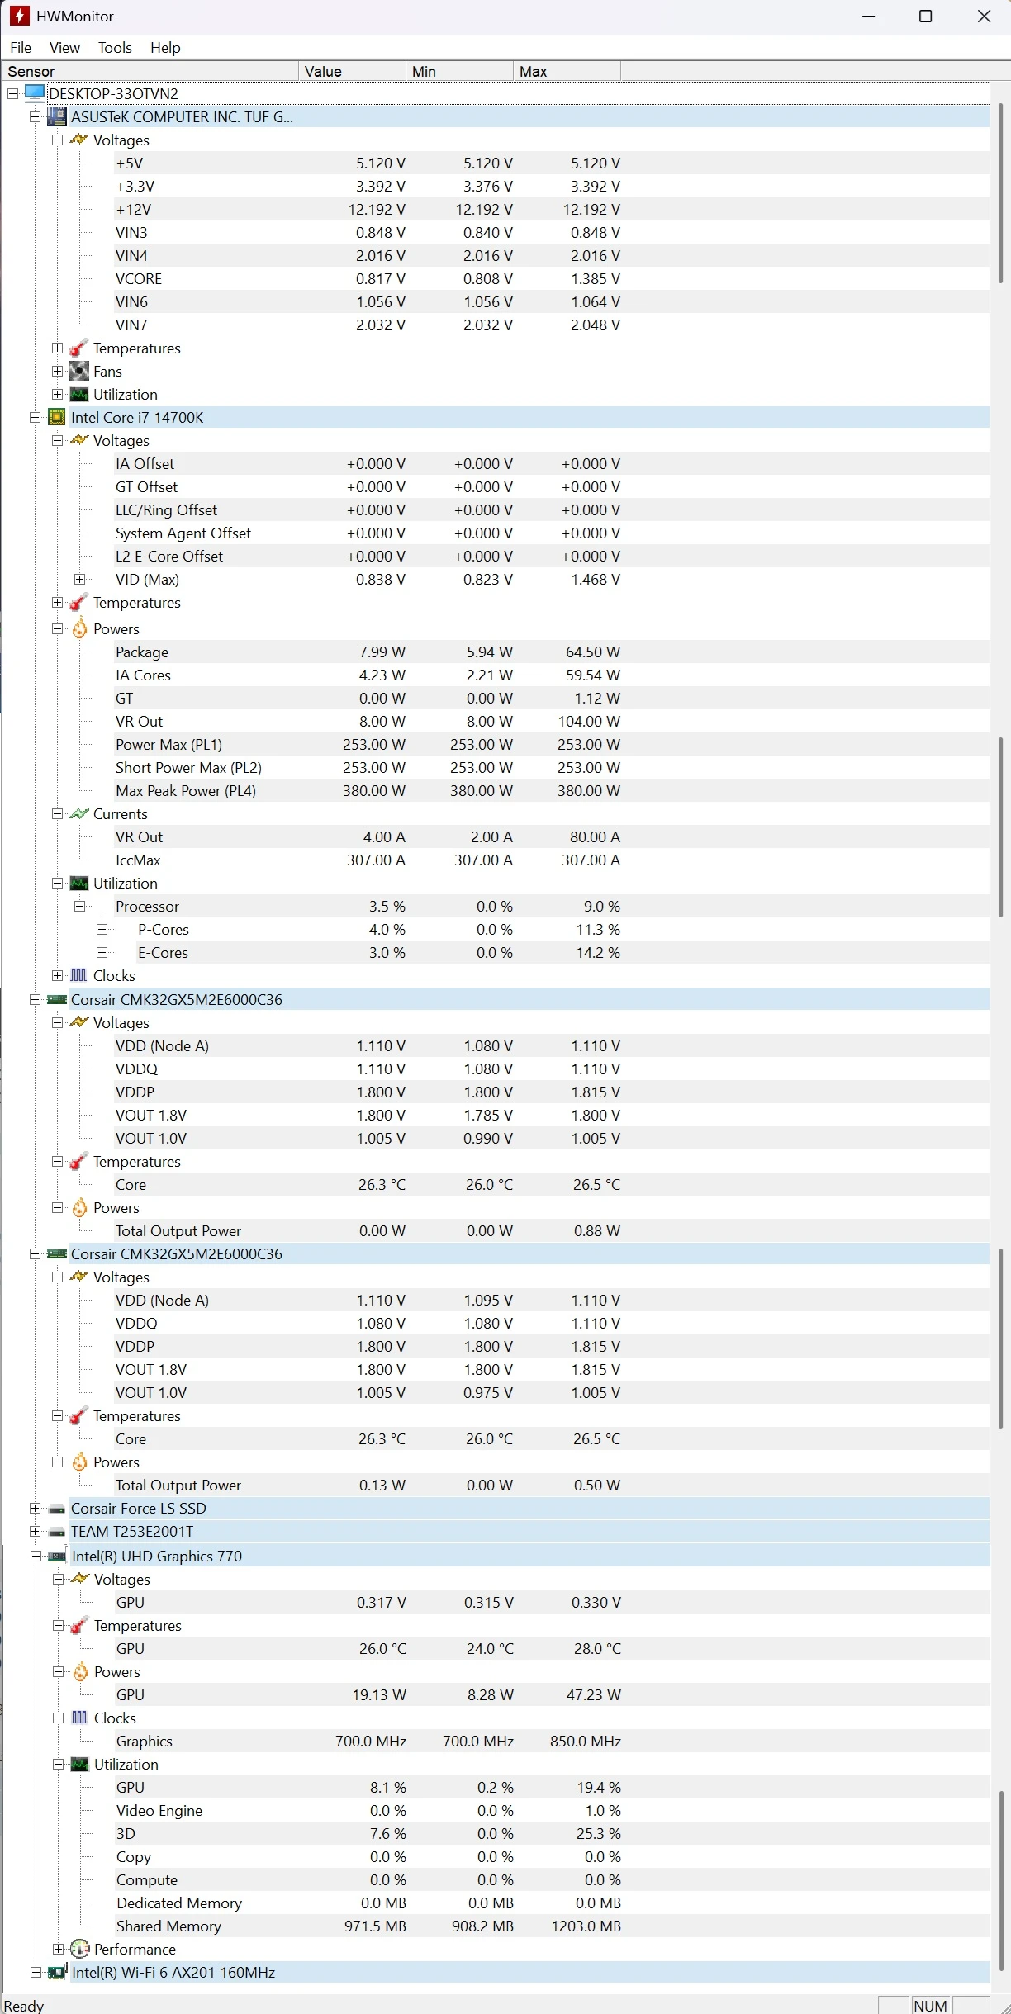
Task: Expand the Performance node
Action: 59,1949
